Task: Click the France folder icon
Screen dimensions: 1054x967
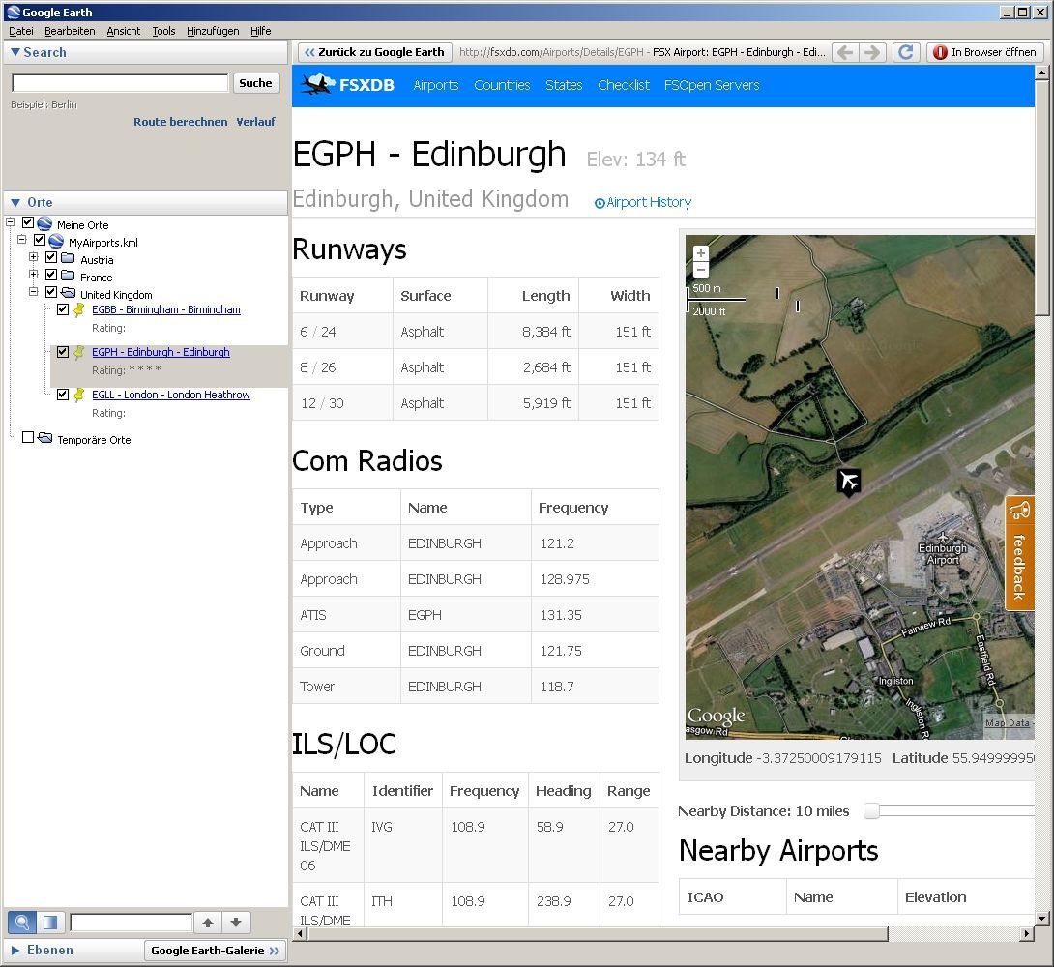Action: pos(68,276)
